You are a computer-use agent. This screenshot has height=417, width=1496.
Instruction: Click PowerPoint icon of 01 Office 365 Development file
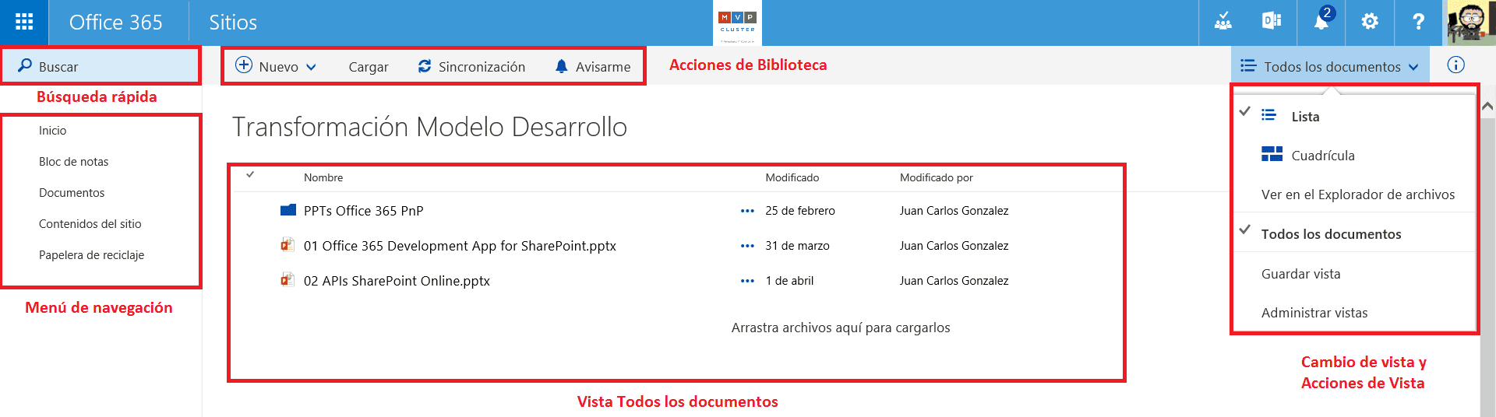pos(288,245)
